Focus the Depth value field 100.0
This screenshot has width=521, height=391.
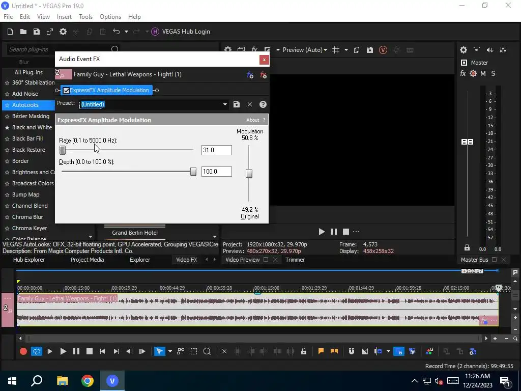[217, 172]
